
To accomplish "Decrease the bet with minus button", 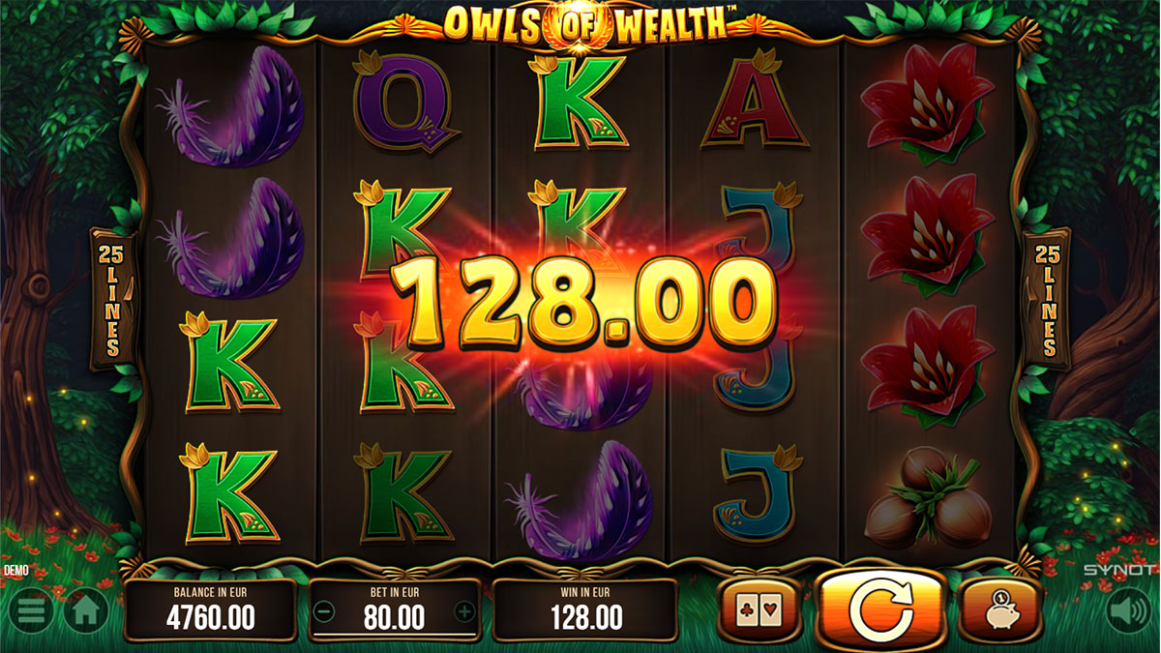I will (x=325, y=611).
